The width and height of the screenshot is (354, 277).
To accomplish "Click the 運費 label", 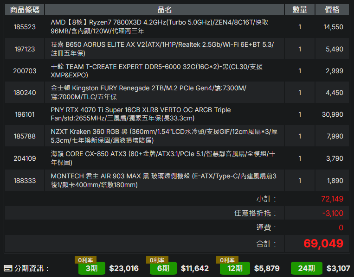I will point(266,227).
